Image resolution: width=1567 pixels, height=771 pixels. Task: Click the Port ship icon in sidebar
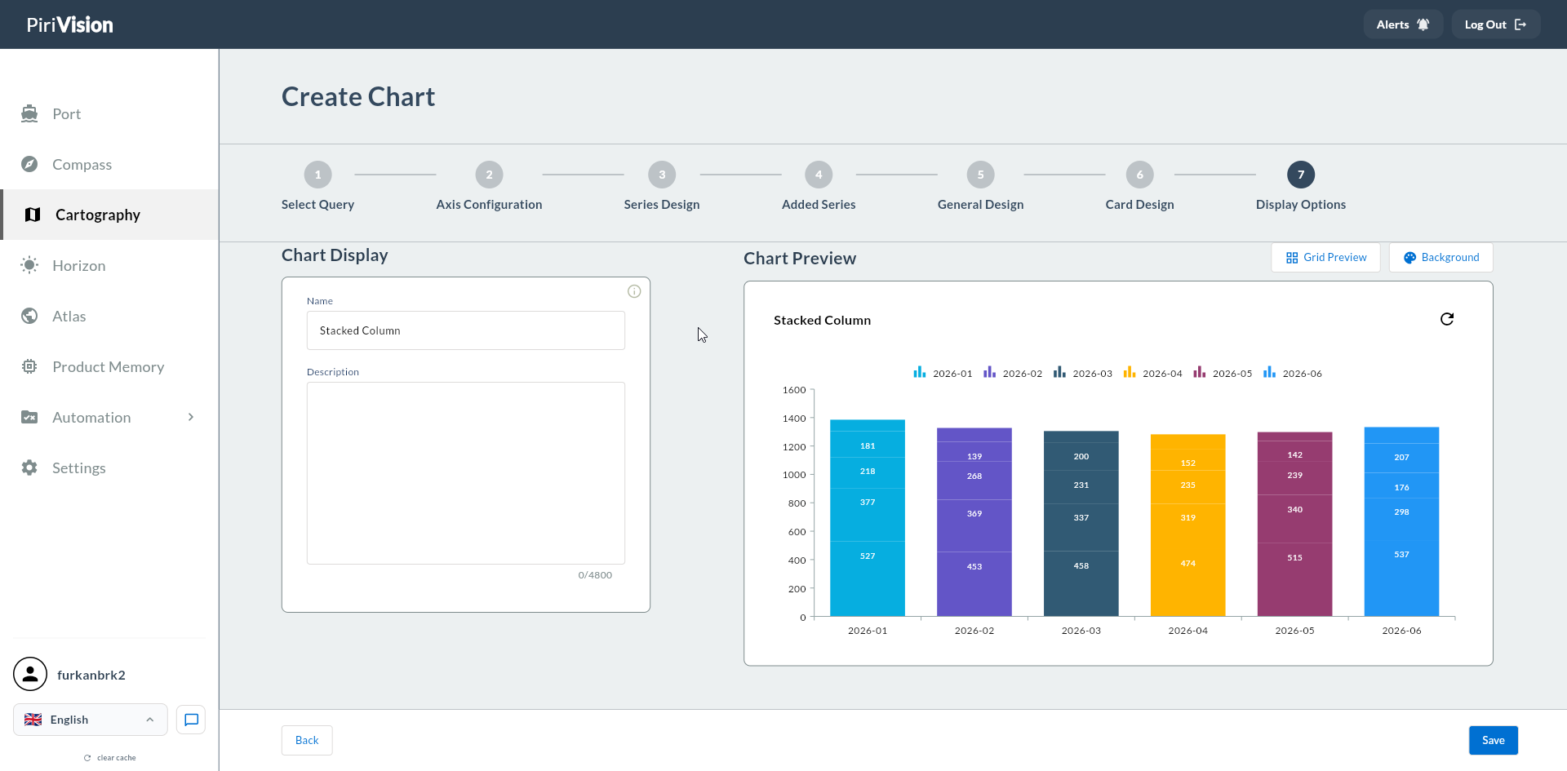click(29, 113)
